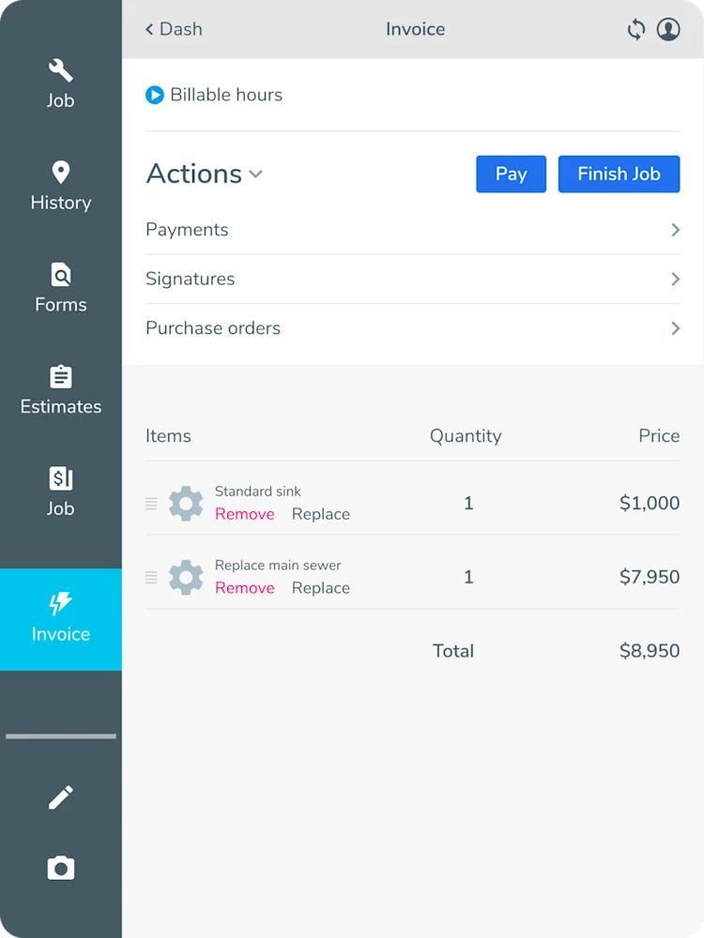The image size is (704, 938).
Task: Click the Pay button
Action: [511, 174]
